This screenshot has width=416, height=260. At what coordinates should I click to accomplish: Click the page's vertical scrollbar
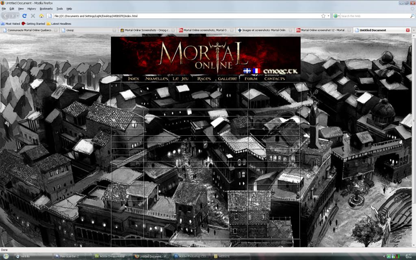point(414,141)
